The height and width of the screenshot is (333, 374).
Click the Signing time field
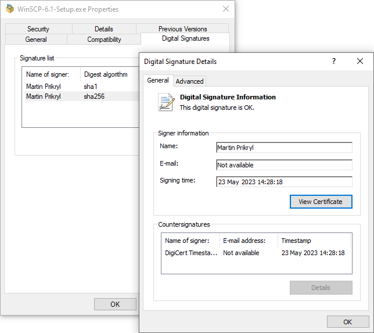point(283,181)
